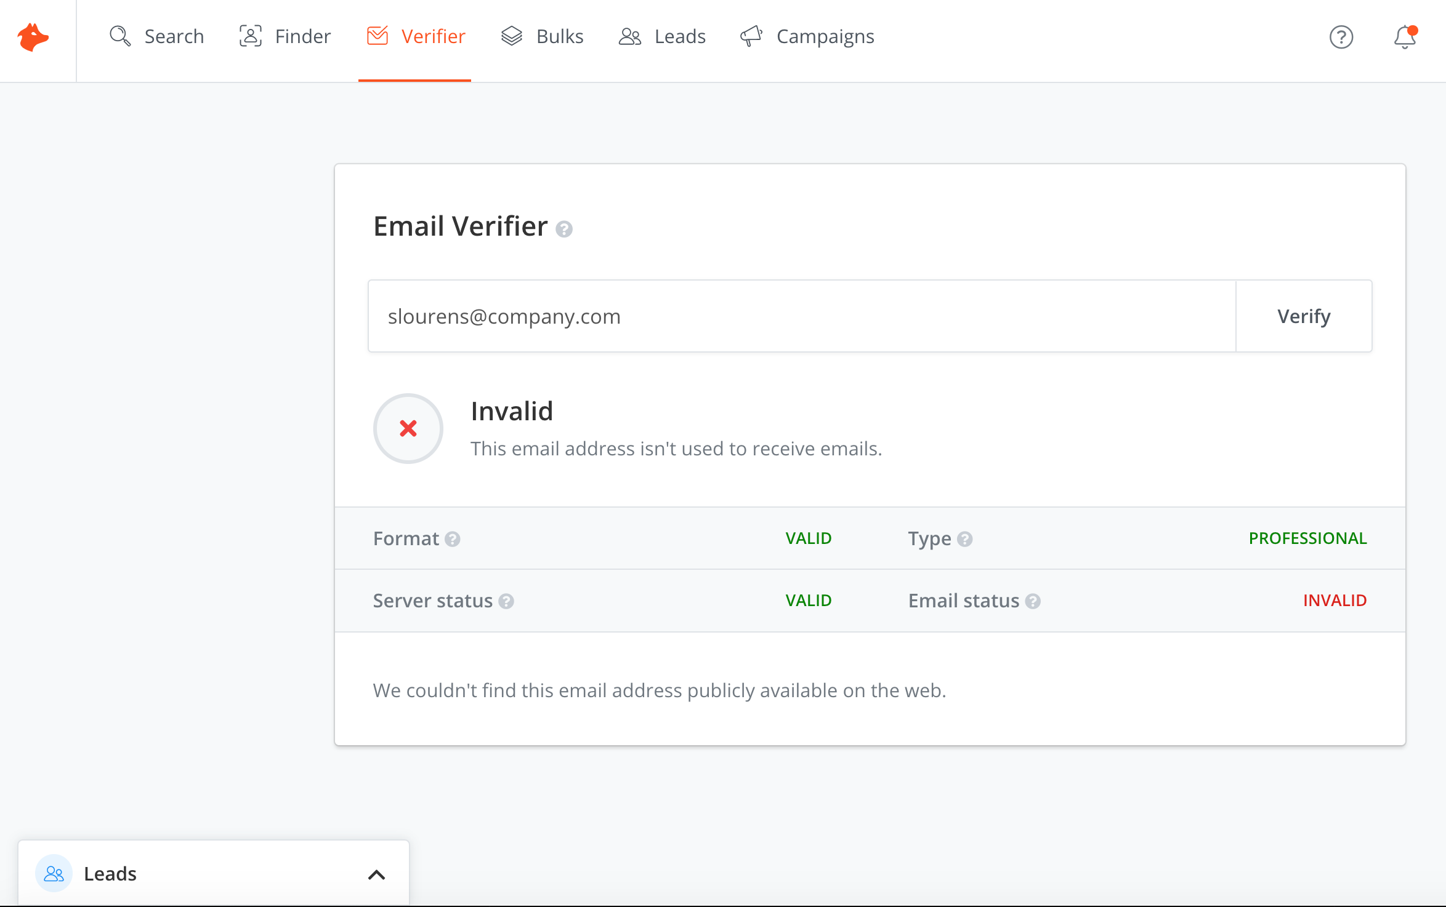Switch to the Campaigns tab
Viewport: 1446px width, 907px height.
tap(825, 36)
